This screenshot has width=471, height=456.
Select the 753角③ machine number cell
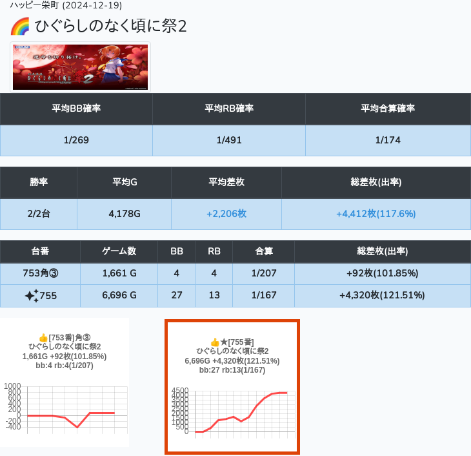pos(40,273)
